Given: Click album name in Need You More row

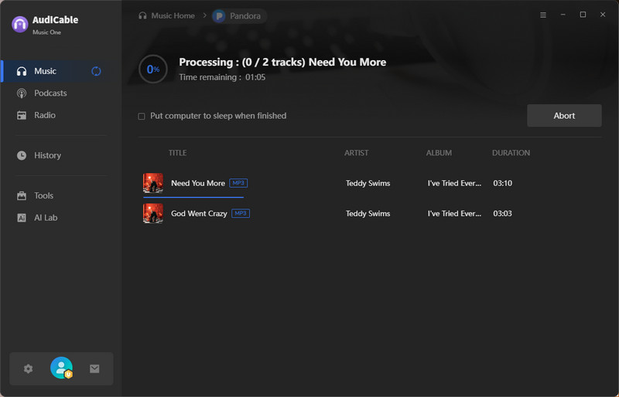Looking at the screenshot, I should click(454, 183).
